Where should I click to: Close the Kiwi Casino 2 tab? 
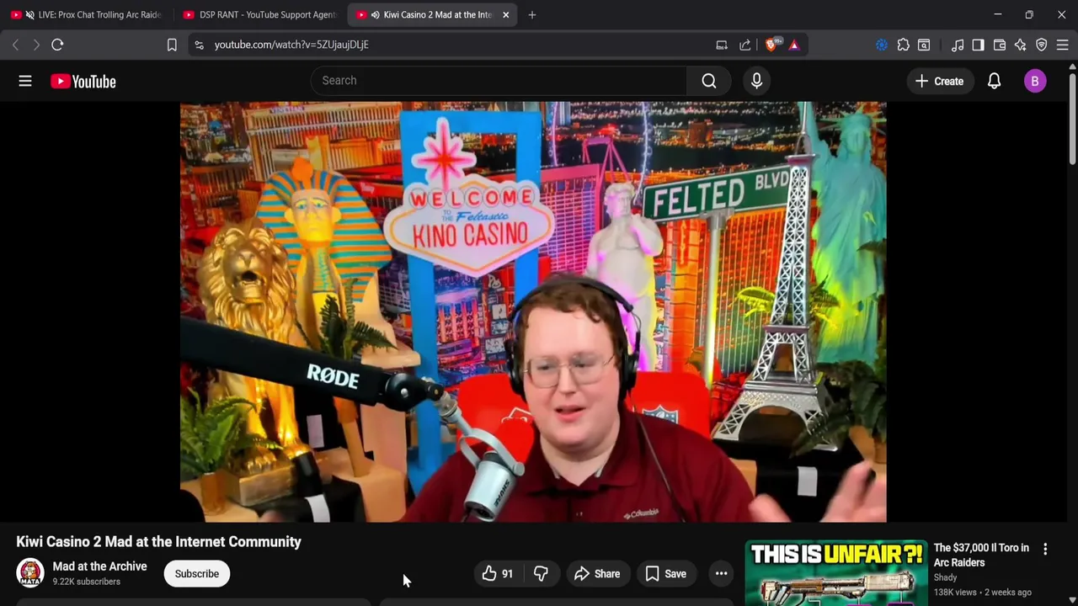point(505,15)
